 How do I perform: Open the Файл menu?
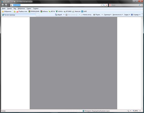pyautogui.click(x=4, y=9)
